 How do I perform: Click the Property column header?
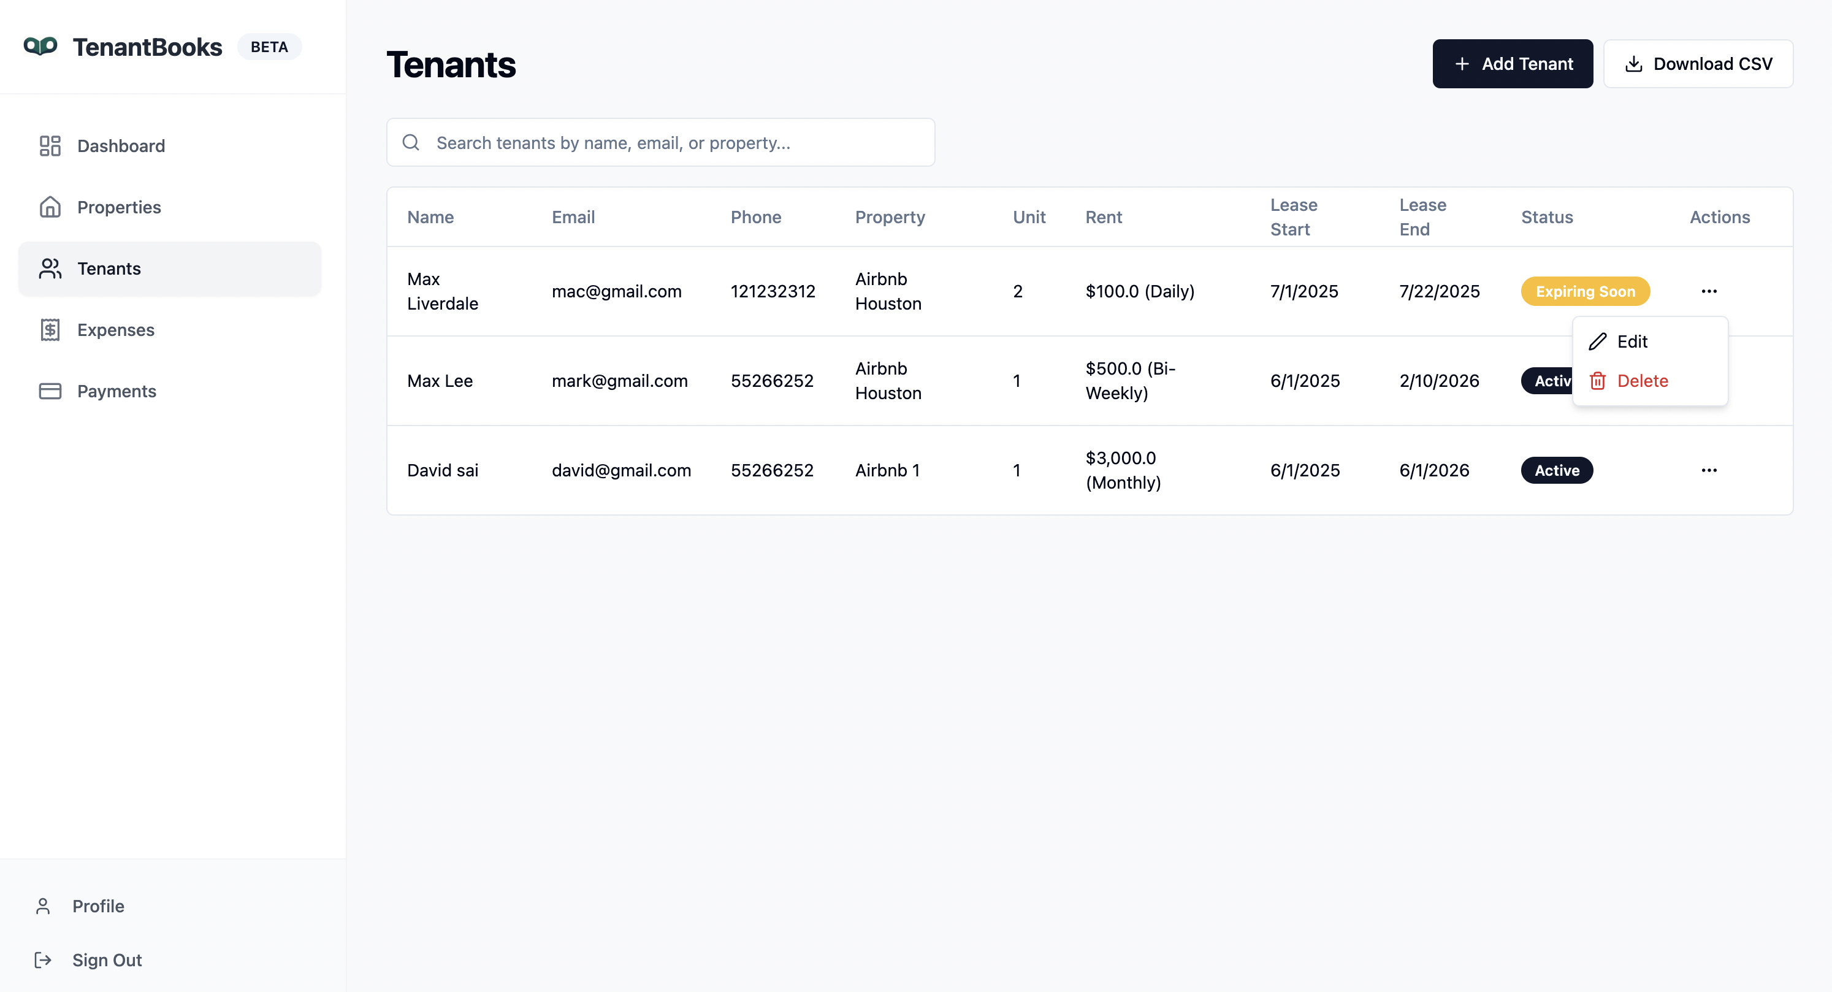click(x=890, y=217)
